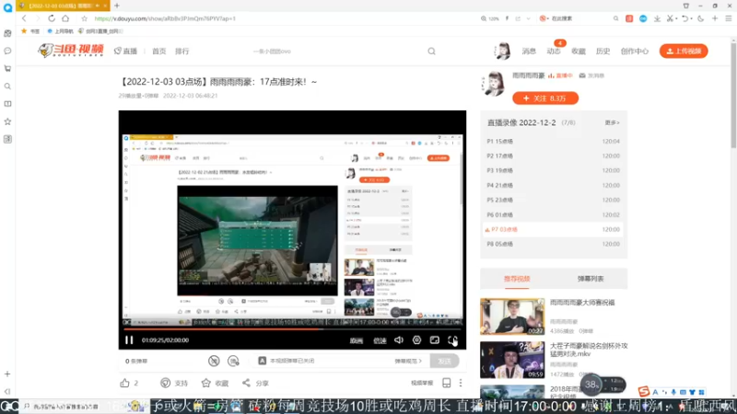This screenshot has width=737, height=414.
Task: Click the browser downloads arrow icon
Action: pos(657,18)
